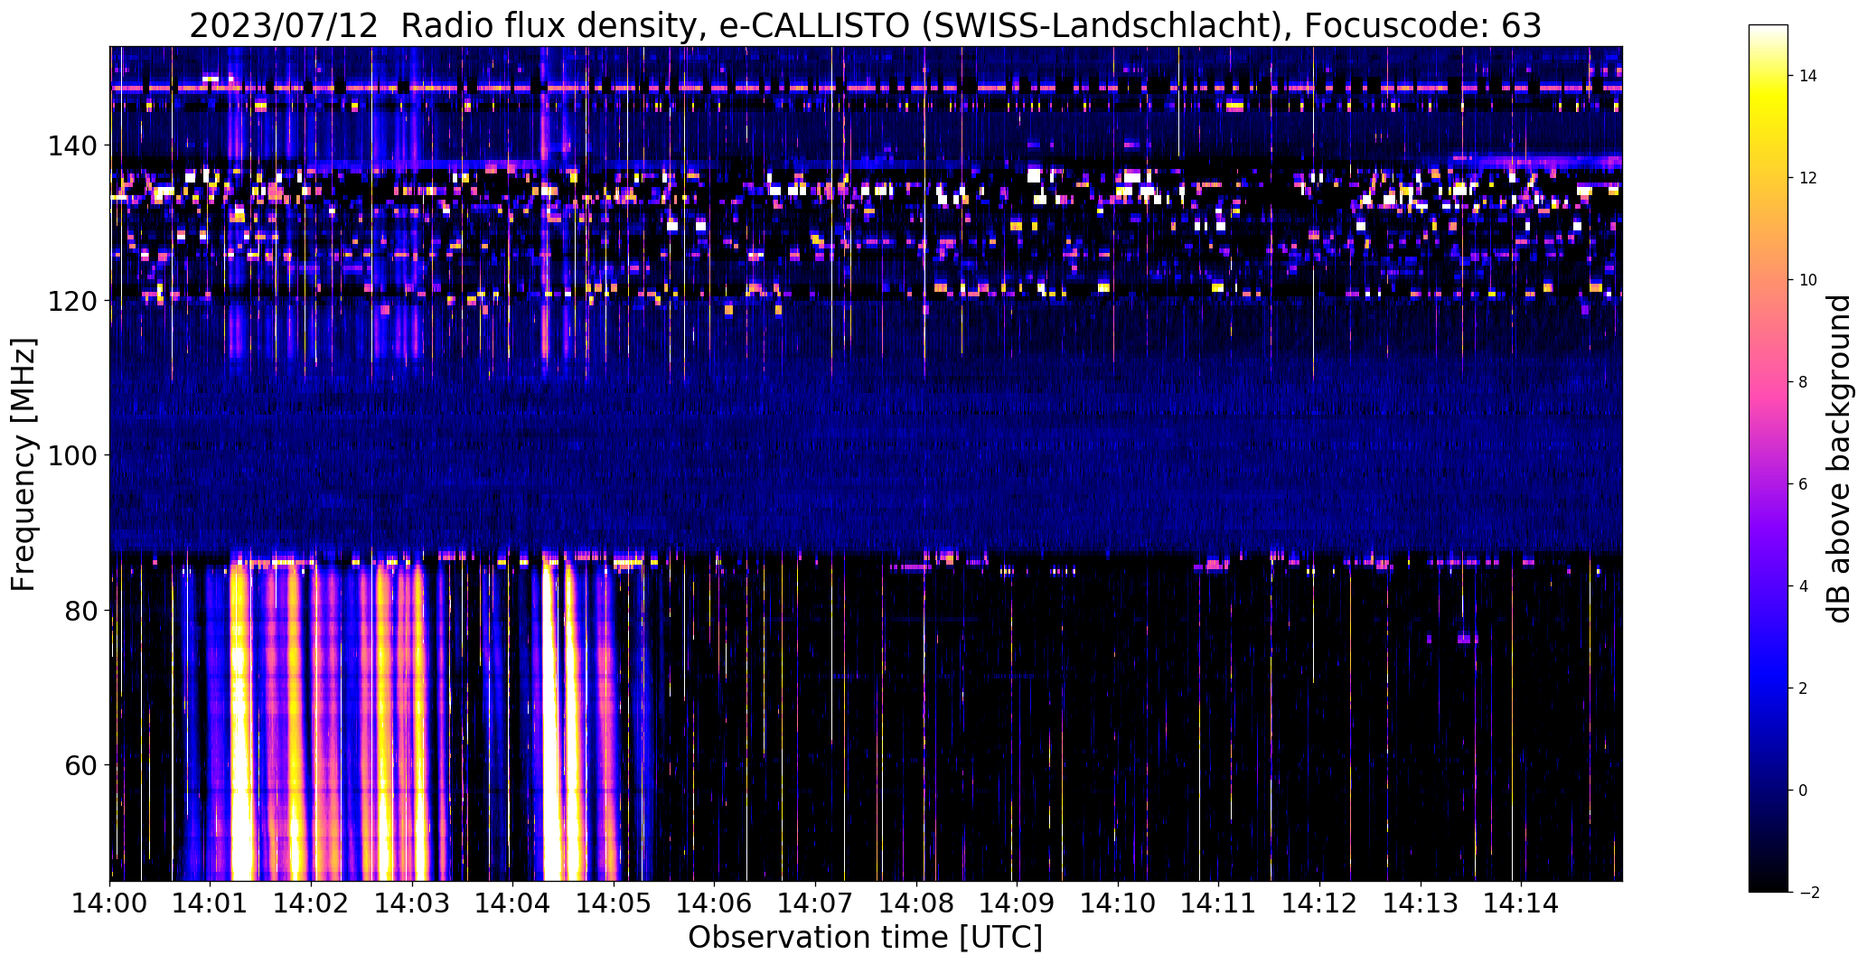This screenshot has height=964, width=1867.
Task: Click the colorbar tick label 4
Action: click(1804, 586)
